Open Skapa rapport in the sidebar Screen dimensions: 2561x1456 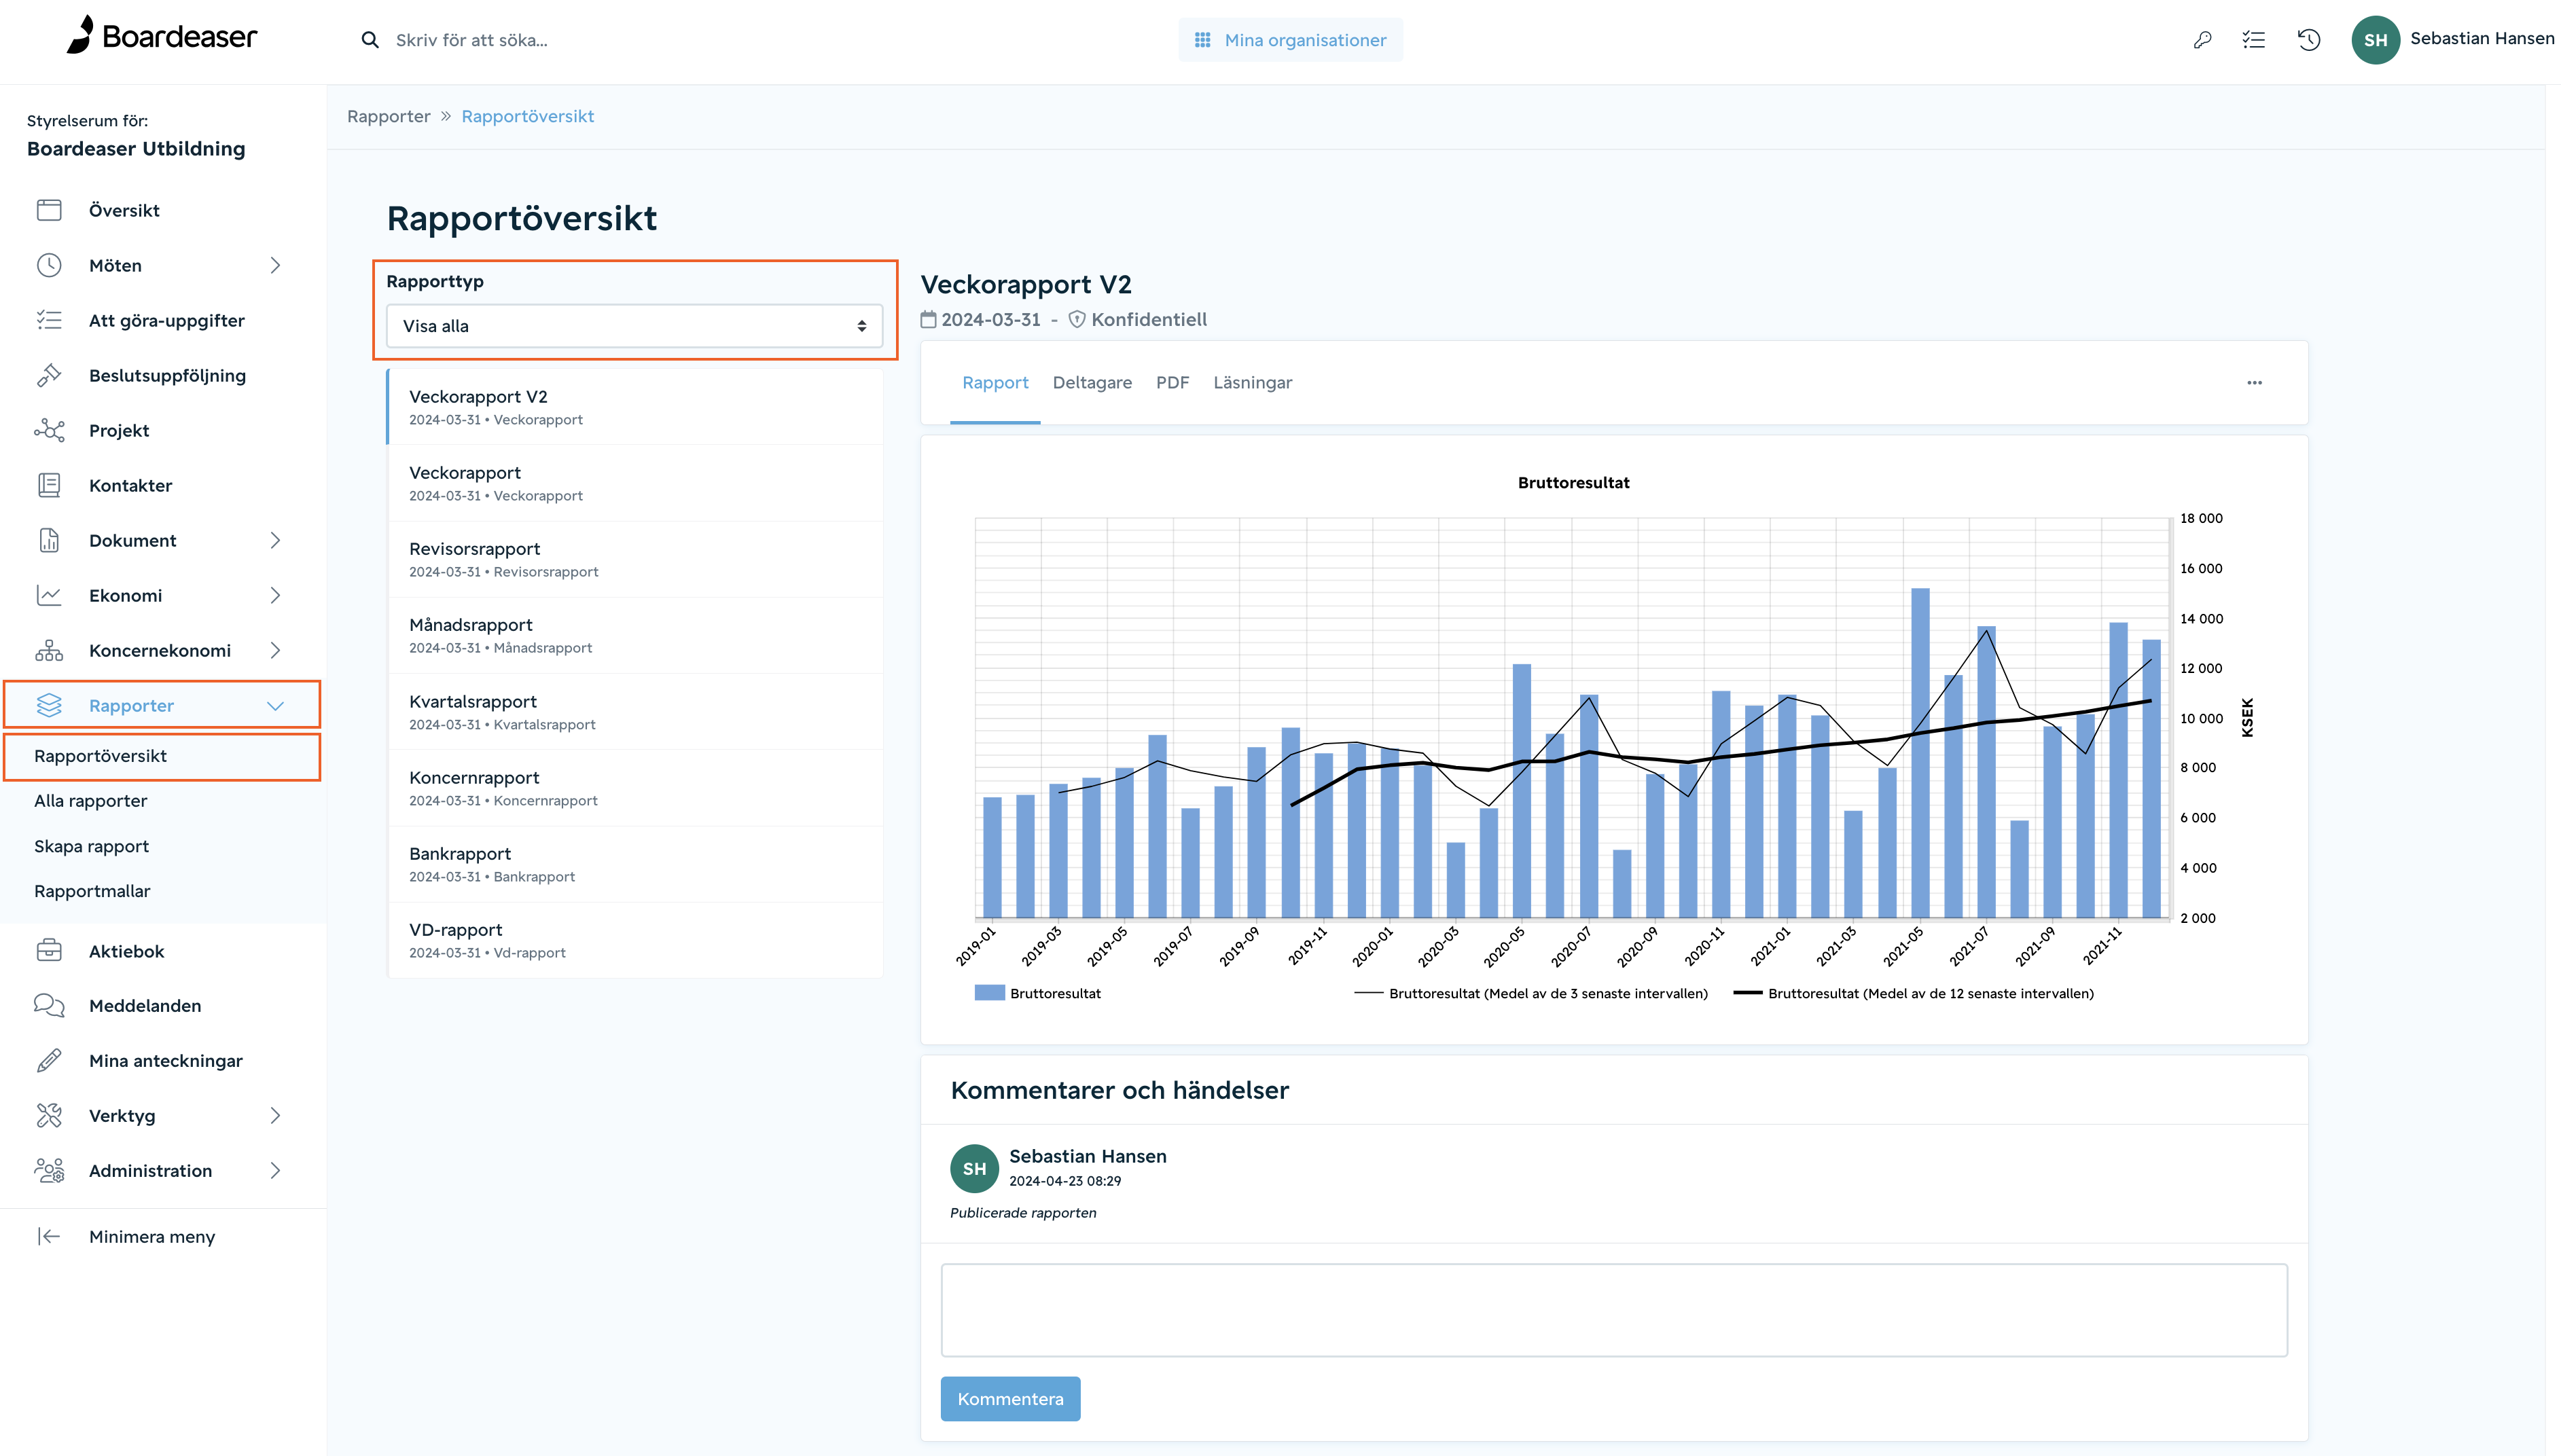coord(91,846)
